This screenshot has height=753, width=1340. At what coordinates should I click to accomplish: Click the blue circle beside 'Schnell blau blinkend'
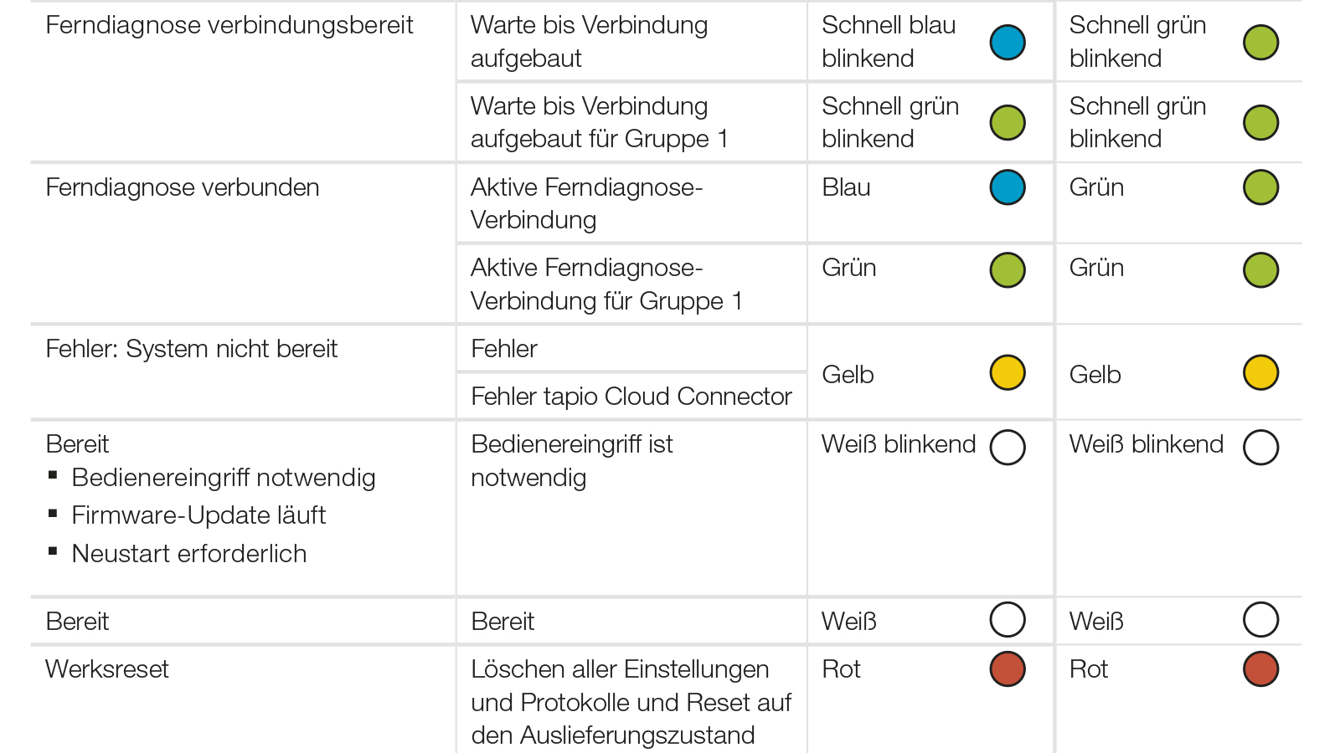(1008, 43)
